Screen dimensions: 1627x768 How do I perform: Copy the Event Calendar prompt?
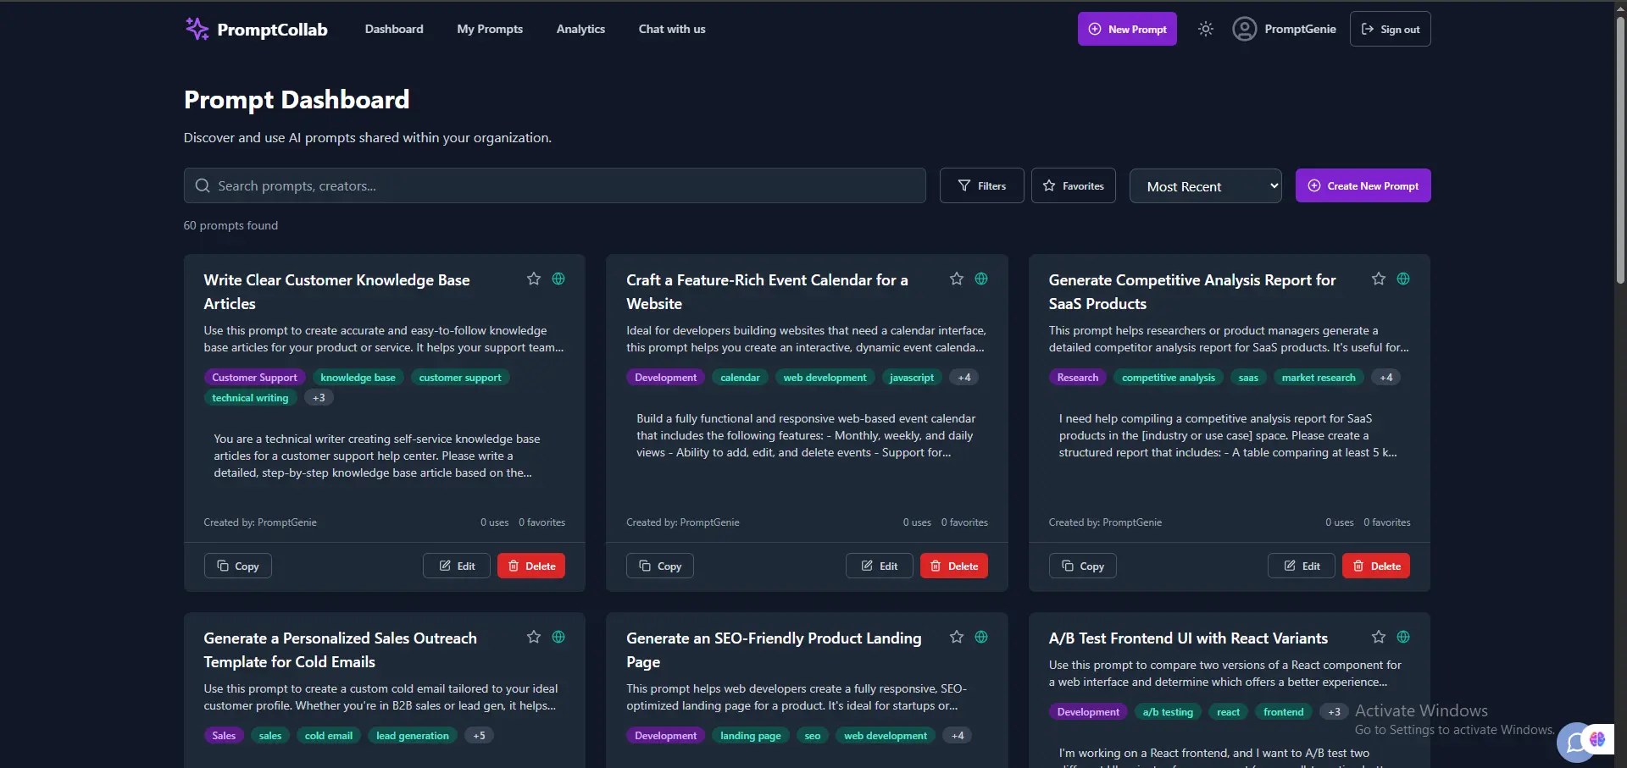[660, 566]
